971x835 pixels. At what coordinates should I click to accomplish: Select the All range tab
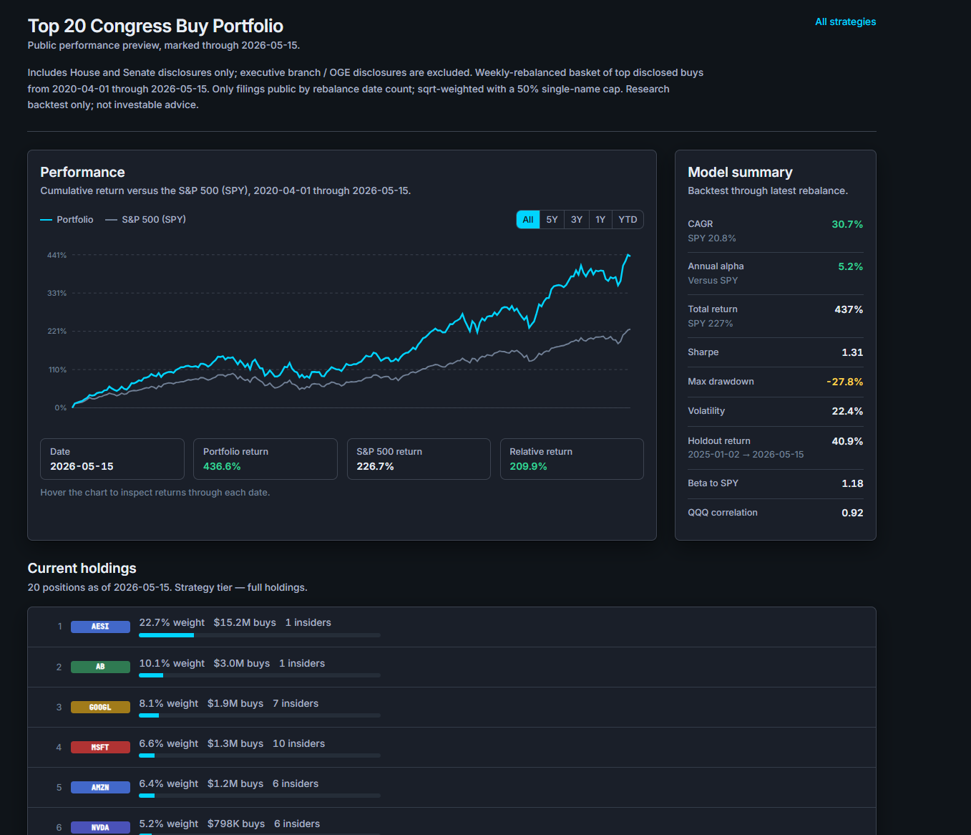click(528, 220)
